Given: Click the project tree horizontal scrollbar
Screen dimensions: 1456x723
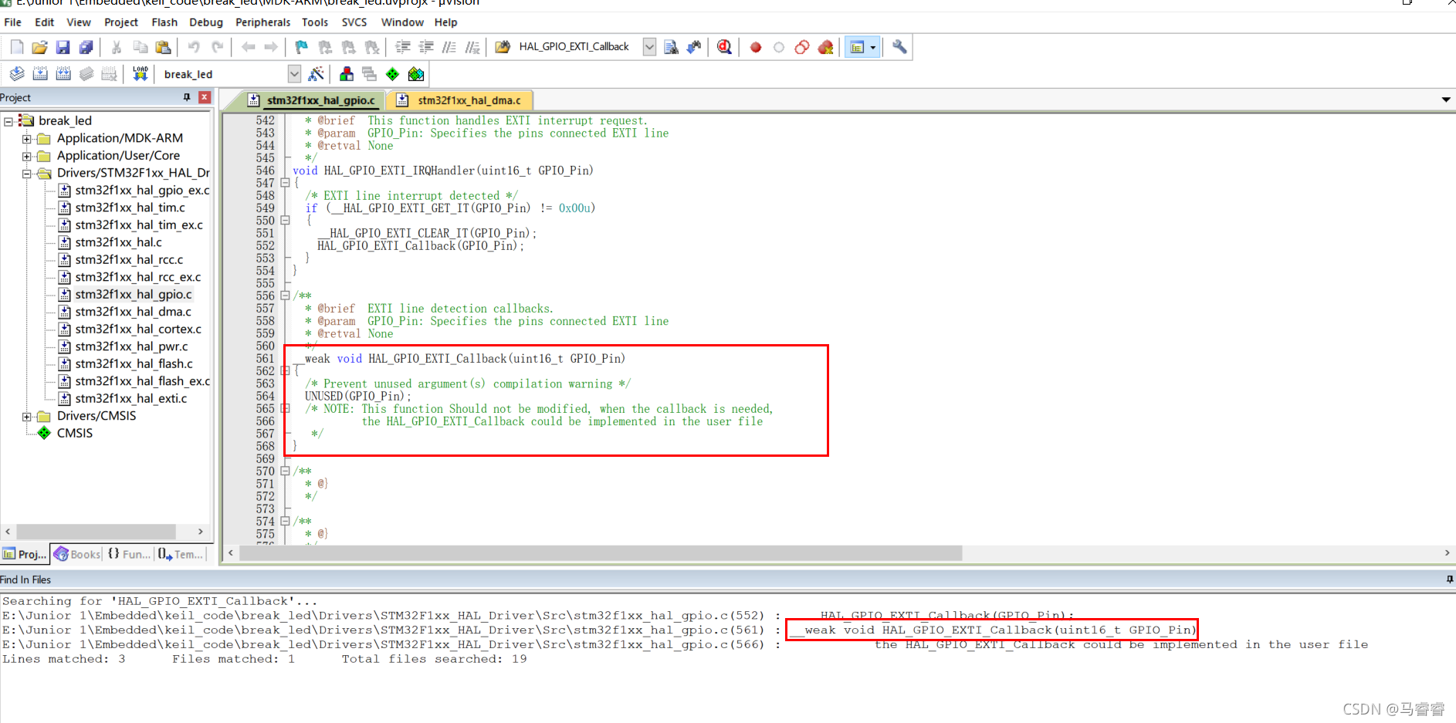Looking at the screenshot, I should point(97,532).
